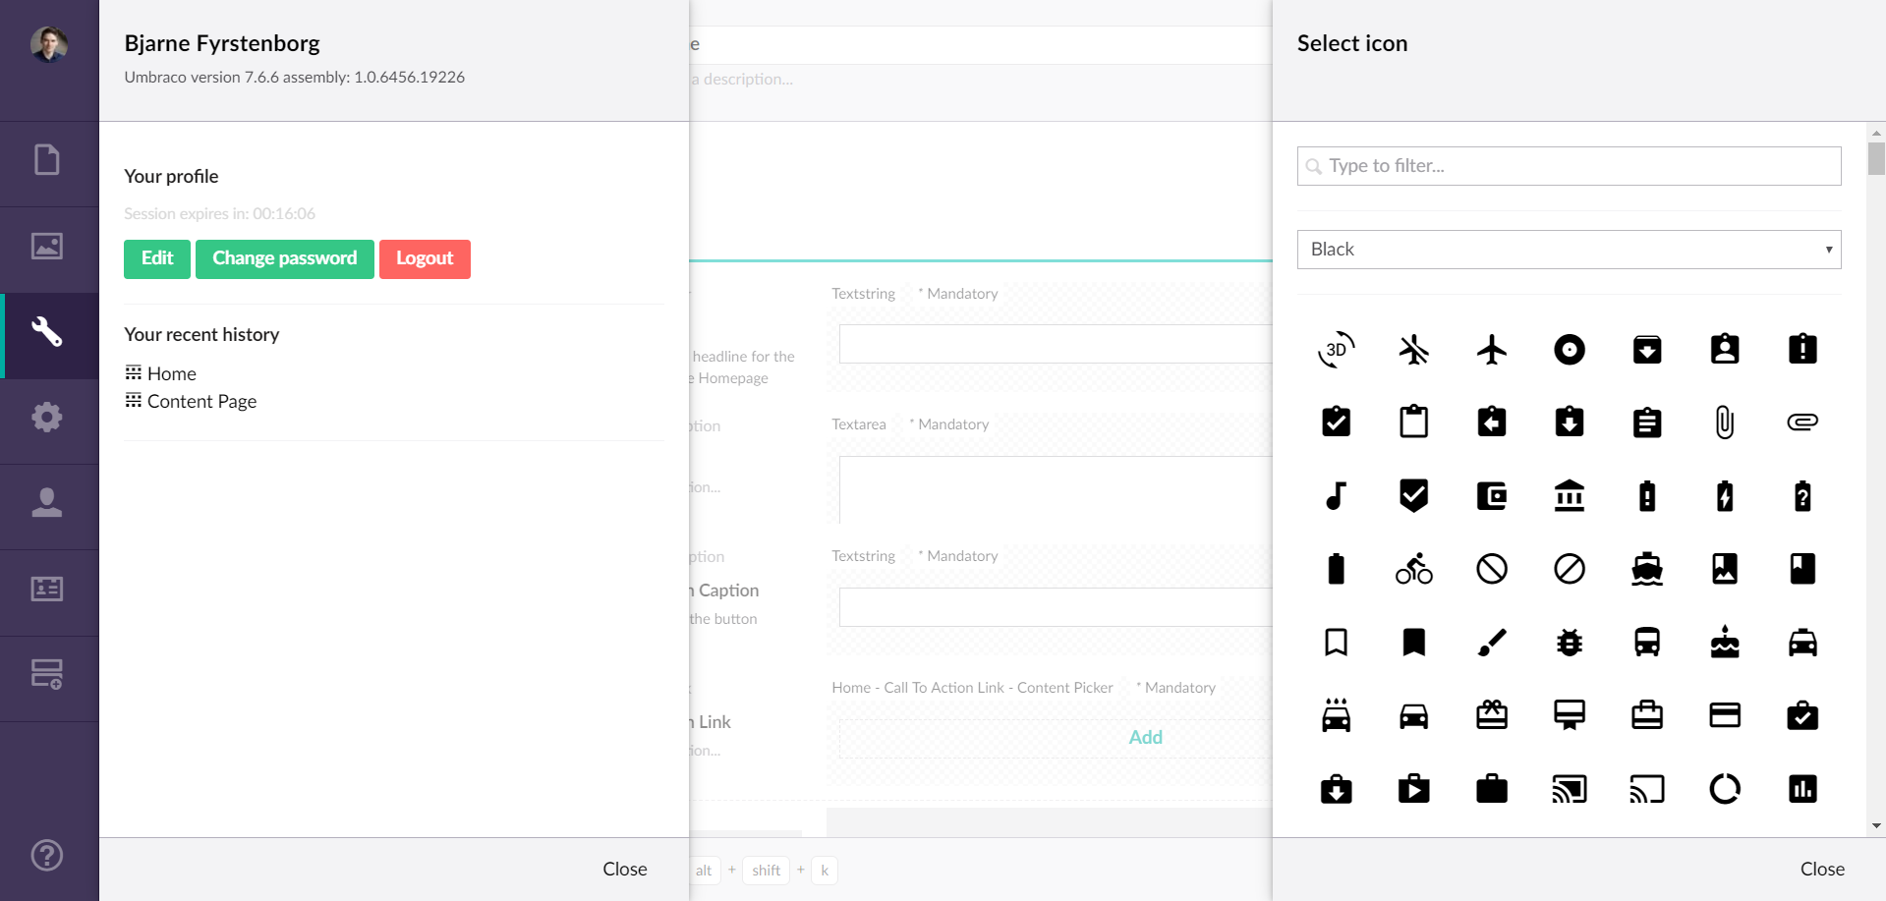Screen dimensions: 1886x901
Task: Open Content Page from recent history
Action: tap(201, 401)
